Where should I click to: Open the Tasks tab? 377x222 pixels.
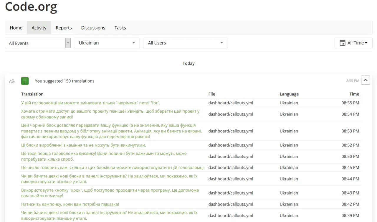(x=120, y=28)
